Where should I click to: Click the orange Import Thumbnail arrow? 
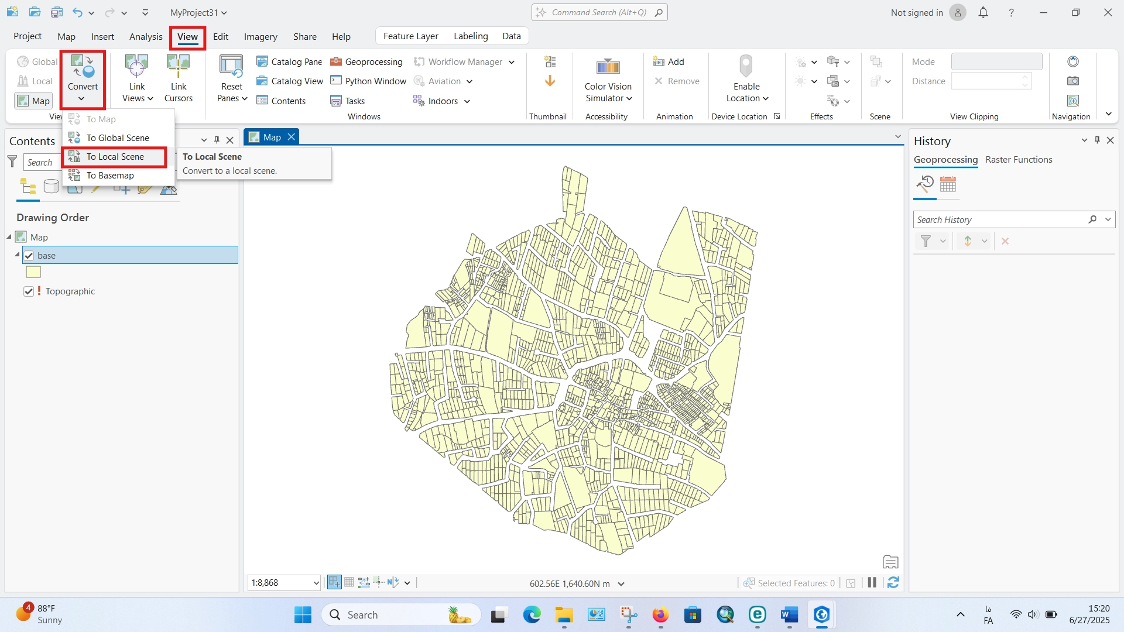[x=550, y=81]
